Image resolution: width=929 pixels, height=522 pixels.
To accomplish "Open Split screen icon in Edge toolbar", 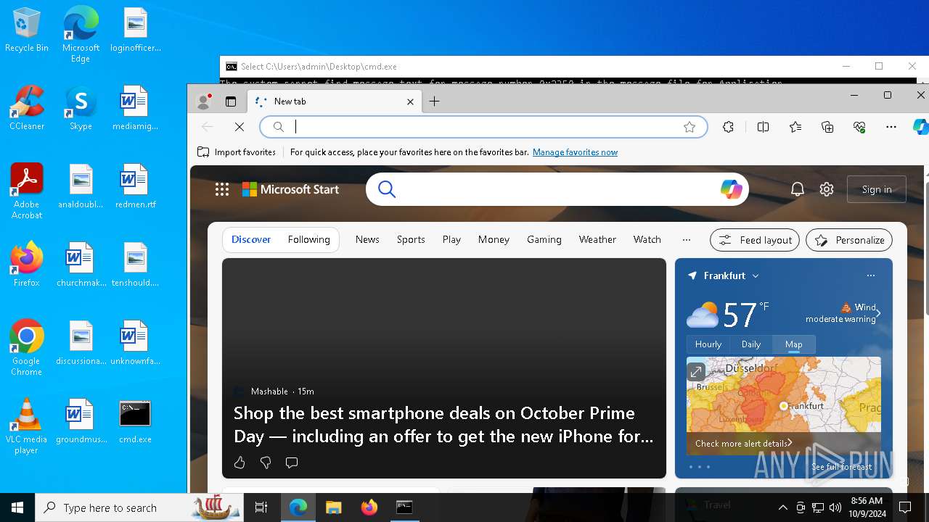I will pyautogui.click(x=763, y=127).
